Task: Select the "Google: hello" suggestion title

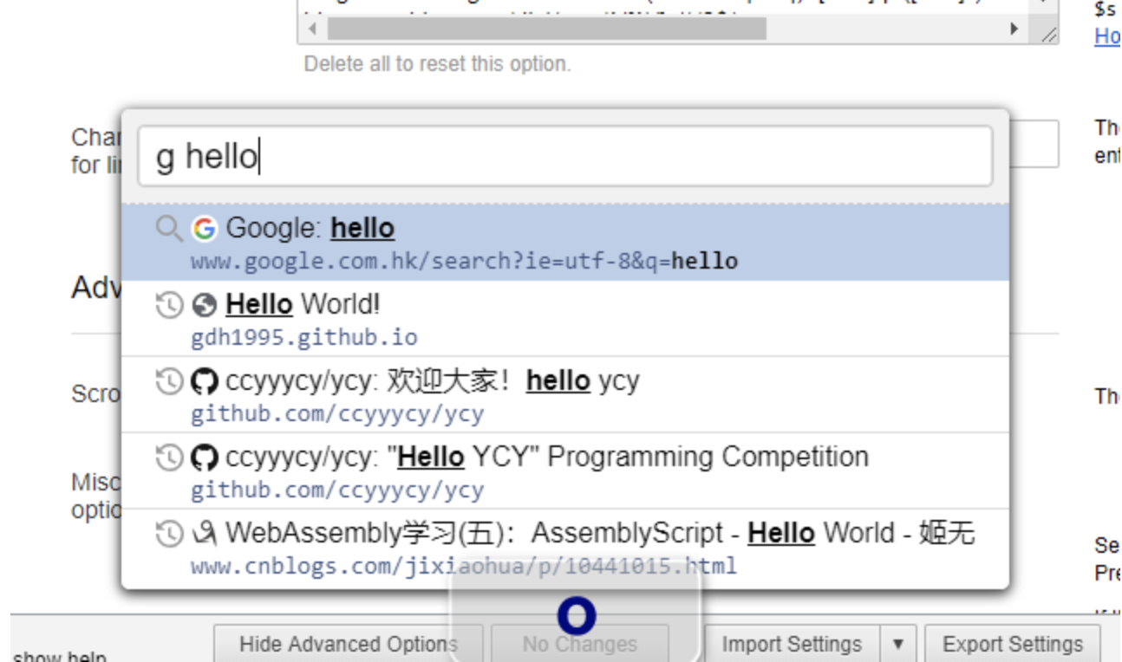Action: click(310, 229)
